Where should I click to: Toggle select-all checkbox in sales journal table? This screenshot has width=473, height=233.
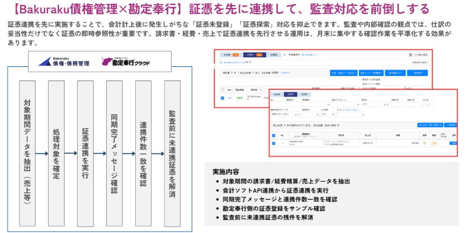[273, 135]
